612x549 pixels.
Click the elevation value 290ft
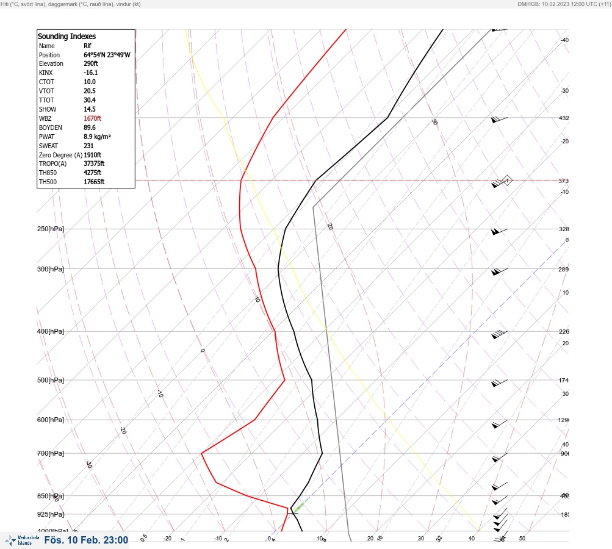tap(91, 63)
